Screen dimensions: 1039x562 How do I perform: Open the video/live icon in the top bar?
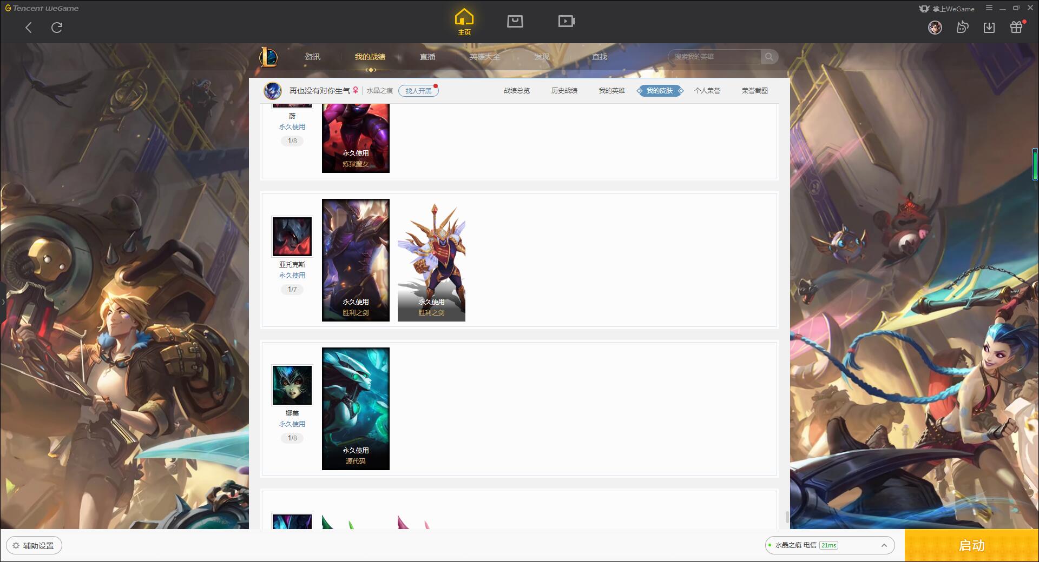[x=567, y=21]
